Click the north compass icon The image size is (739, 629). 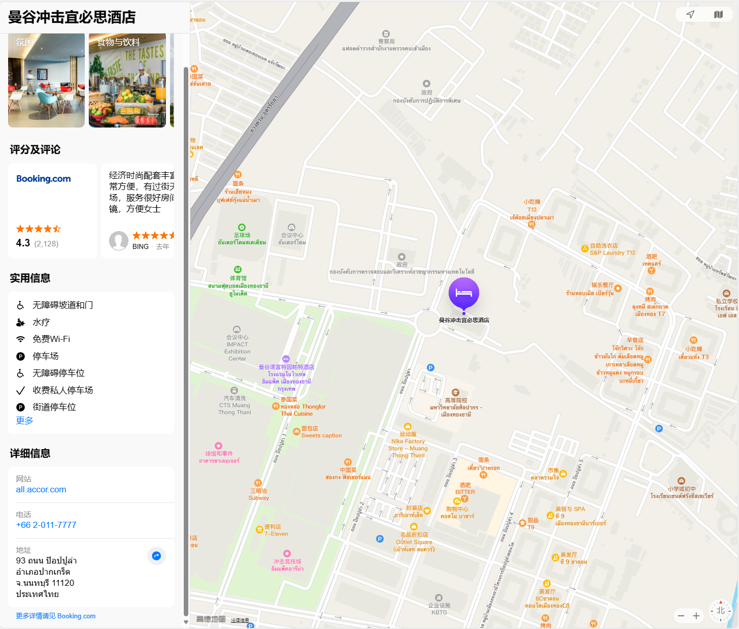720,611
